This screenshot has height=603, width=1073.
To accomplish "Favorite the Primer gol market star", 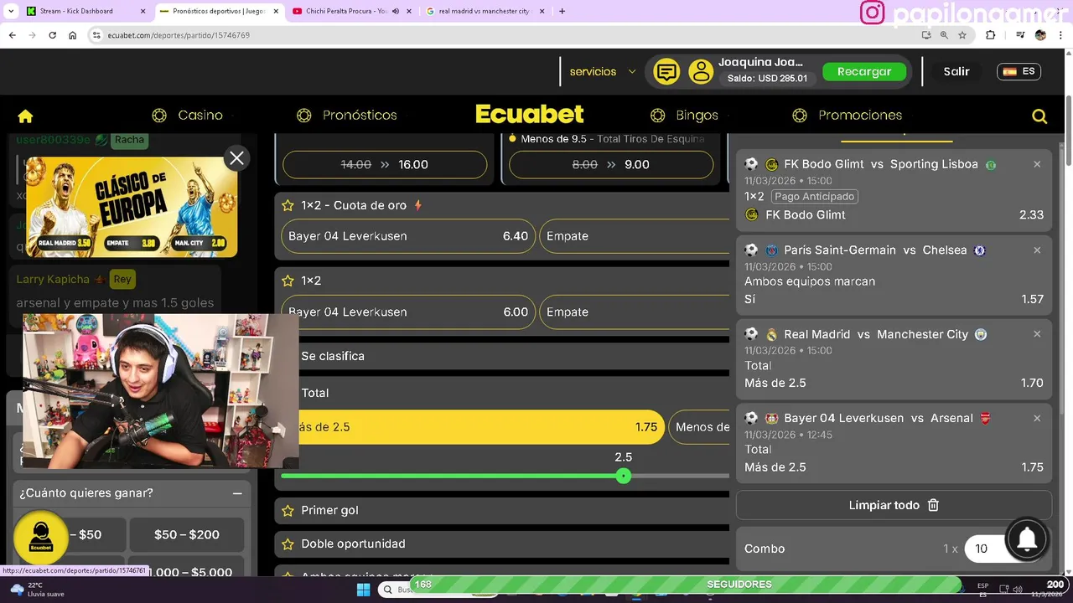I will point(288,510).
